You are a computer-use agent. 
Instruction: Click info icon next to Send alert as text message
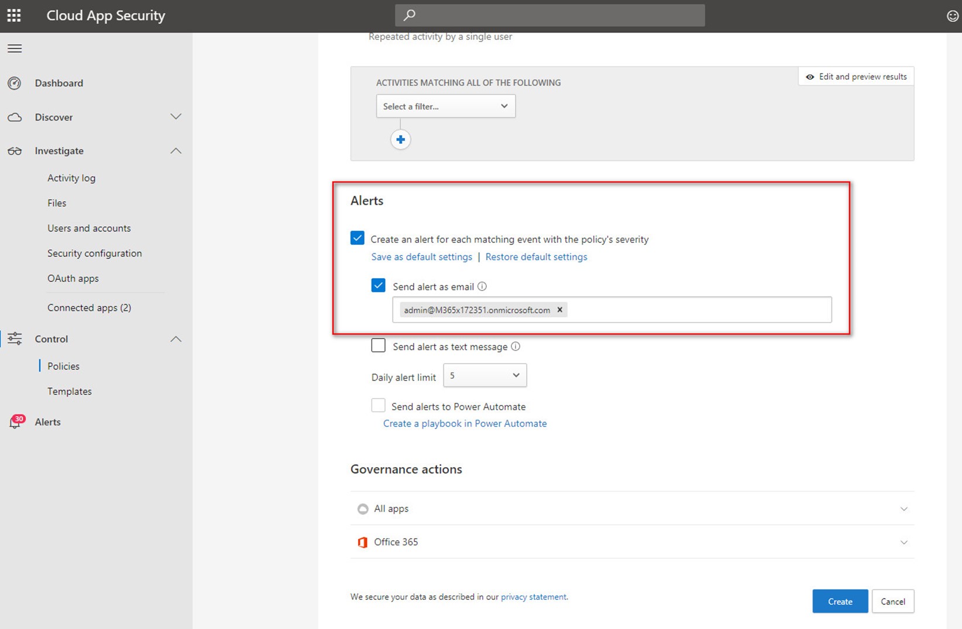pyautogui.click(x=516, y=346)
